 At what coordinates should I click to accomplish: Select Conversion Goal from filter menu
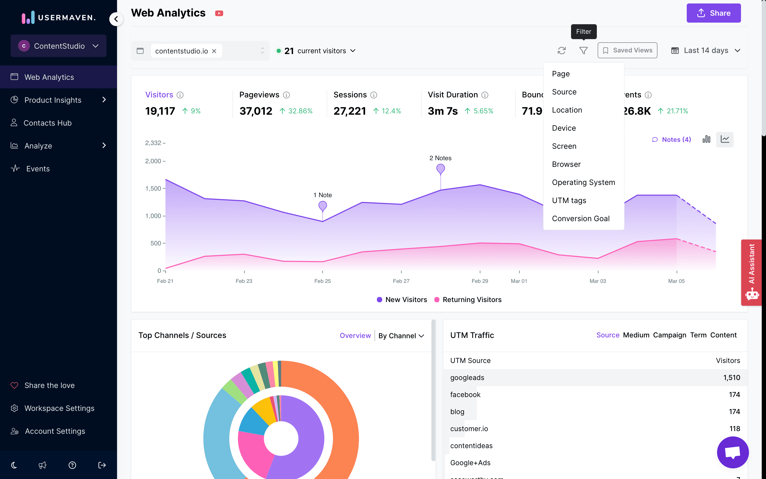(581, 218)
